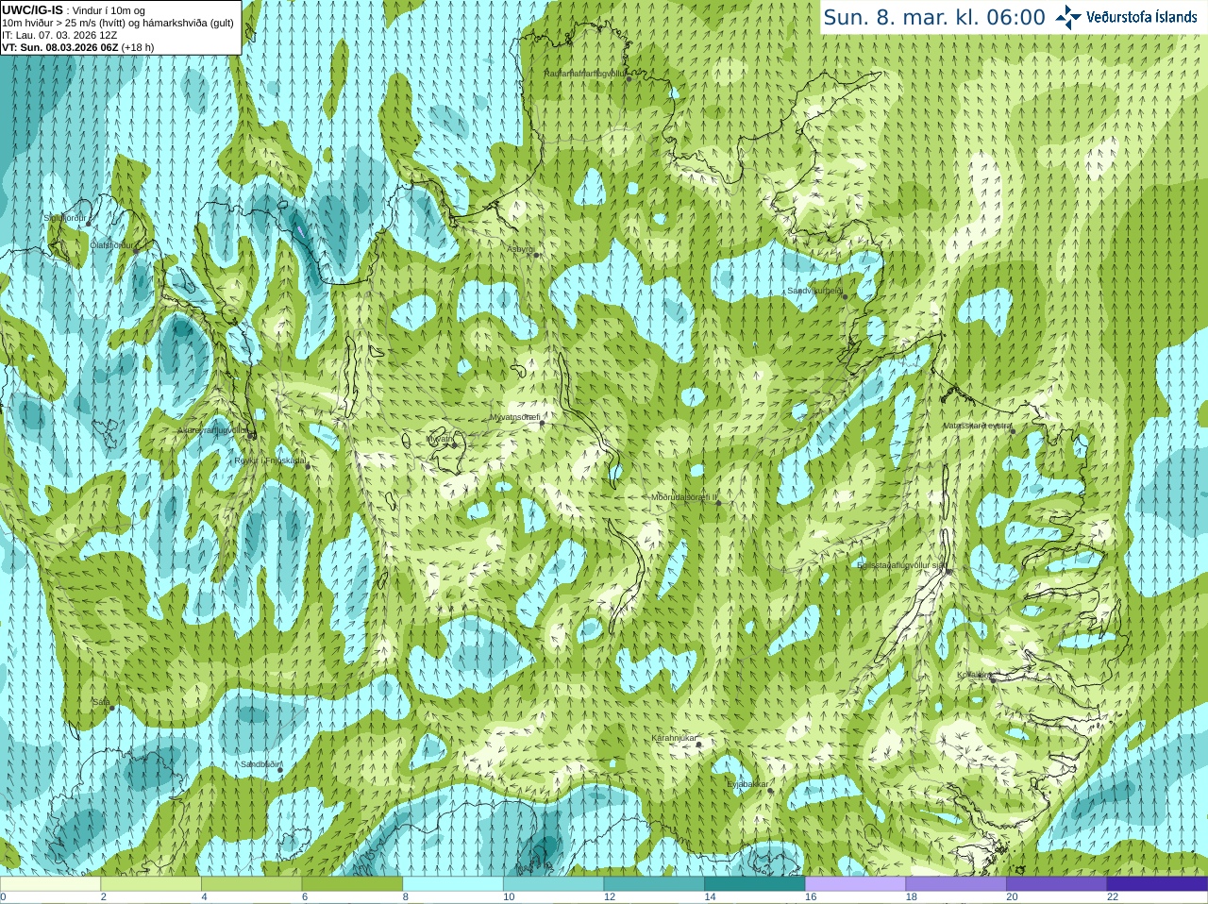Click the 2–4 m/s light green legend swatch
The height and width of the screenshot is (904, 1208).
(x=151, y=884)
